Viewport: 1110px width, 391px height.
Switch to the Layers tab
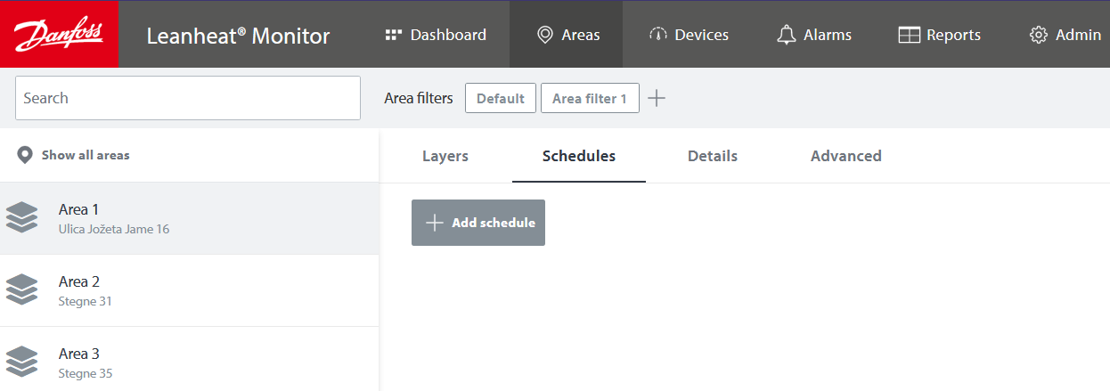pos(445,156)
